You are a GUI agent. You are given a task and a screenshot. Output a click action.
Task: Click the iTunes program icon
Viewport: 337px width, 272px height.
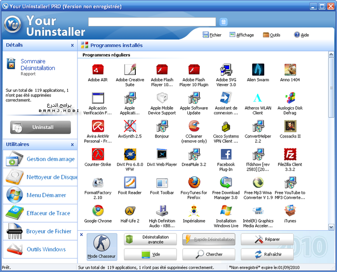point(290,211)
